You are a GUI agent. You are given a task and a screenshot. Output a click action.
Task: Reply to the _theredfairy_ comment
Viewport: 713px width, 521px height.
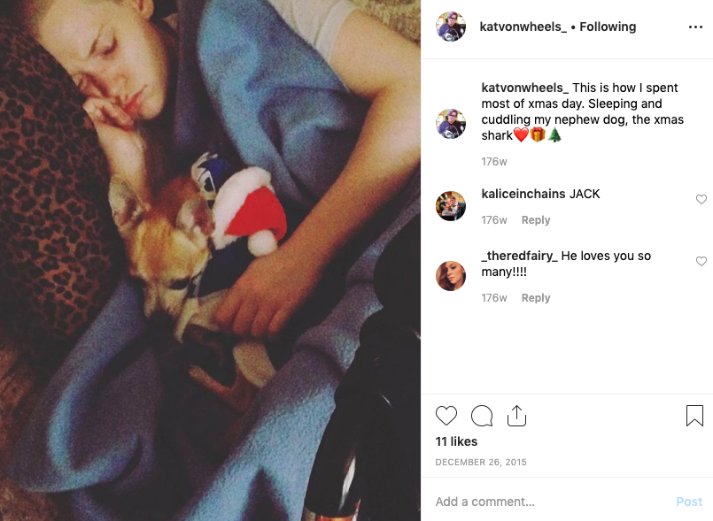point(536,298)
